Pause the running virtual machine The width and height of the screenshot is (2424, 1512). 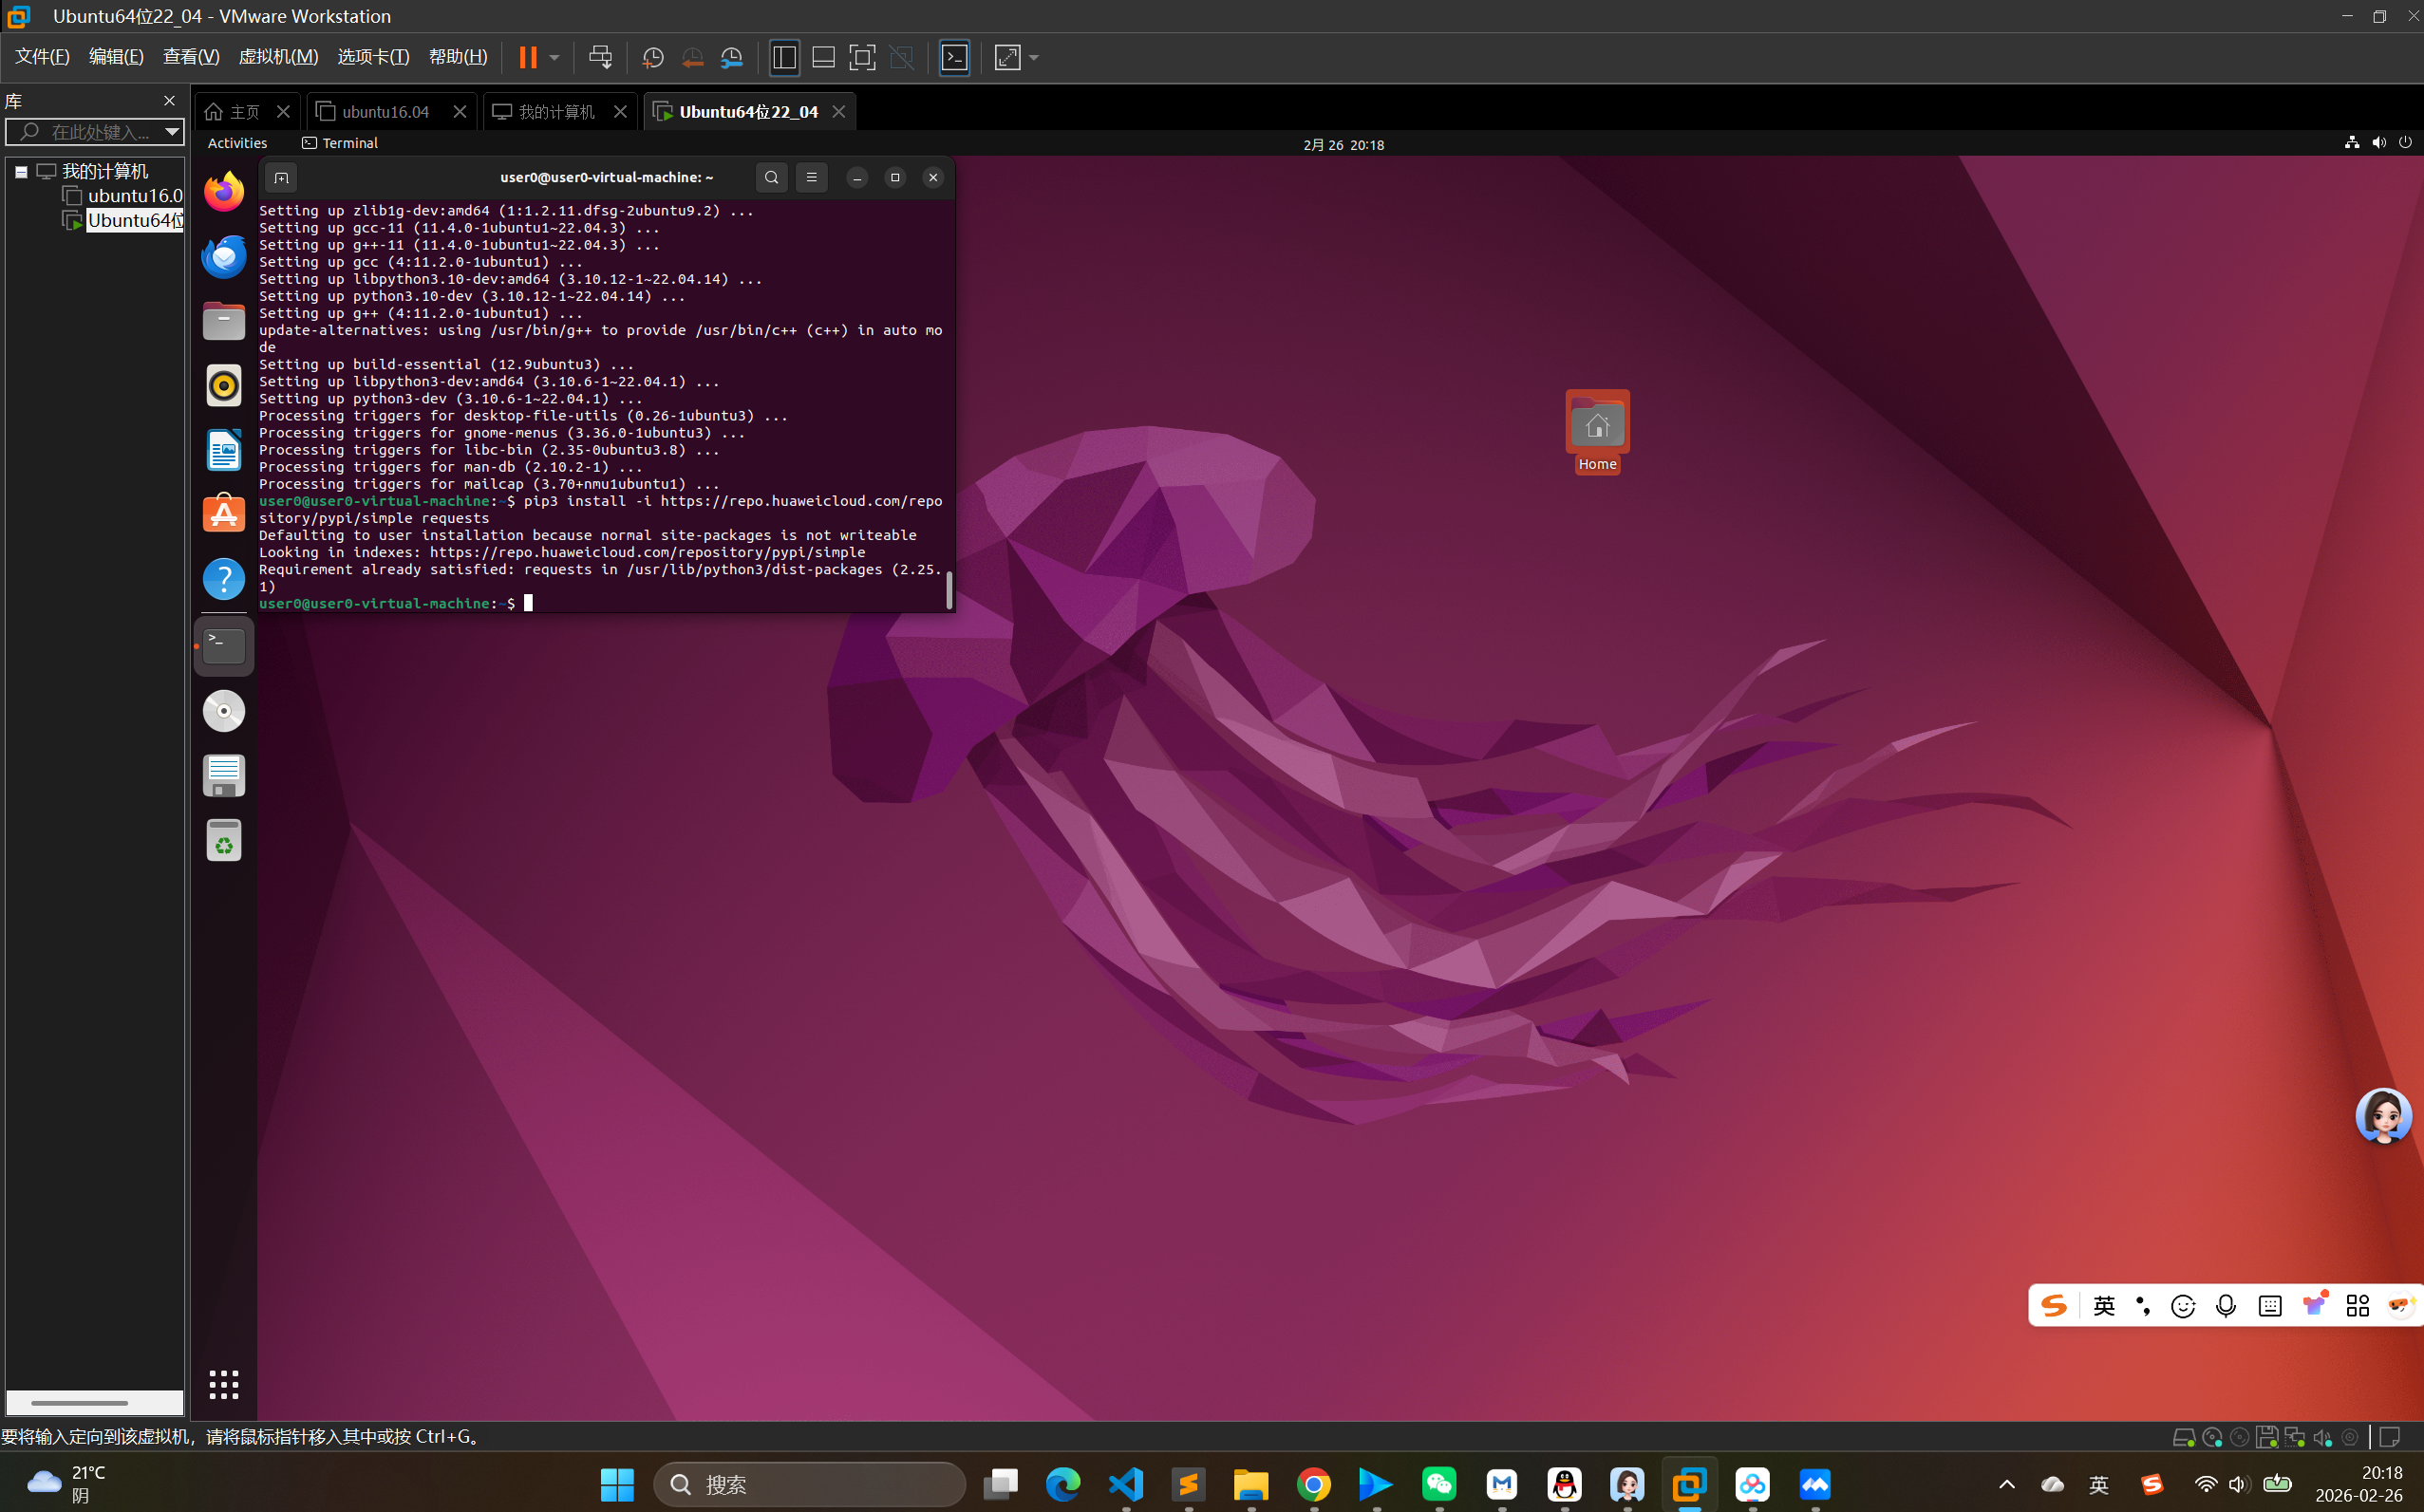point(527,58)
